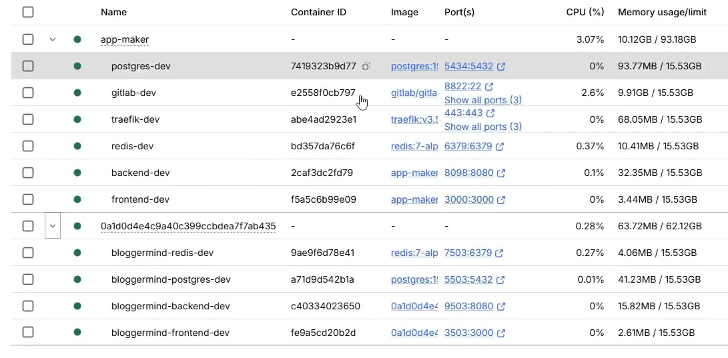
Task: Copy the postgres-dev container ID
Action: (366, 66)
